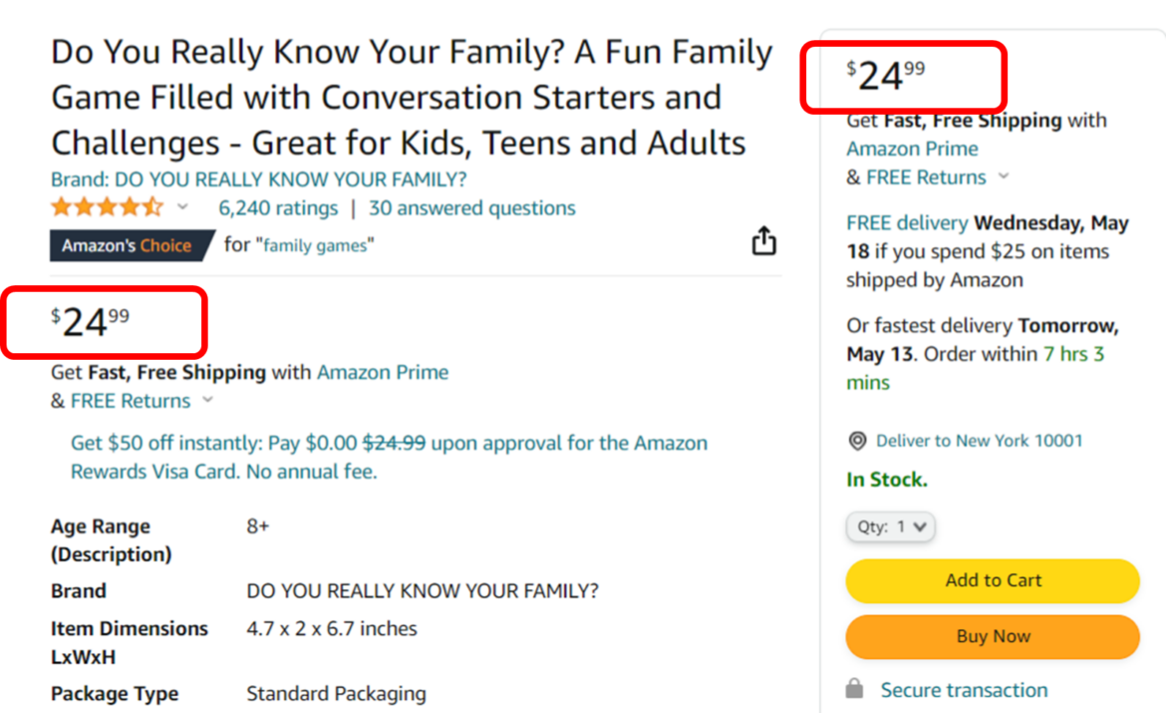Image resolution: width=1166 pixels, height=713 pixels.
Task: Click the Add to Cart button
Action: (992, 580)
